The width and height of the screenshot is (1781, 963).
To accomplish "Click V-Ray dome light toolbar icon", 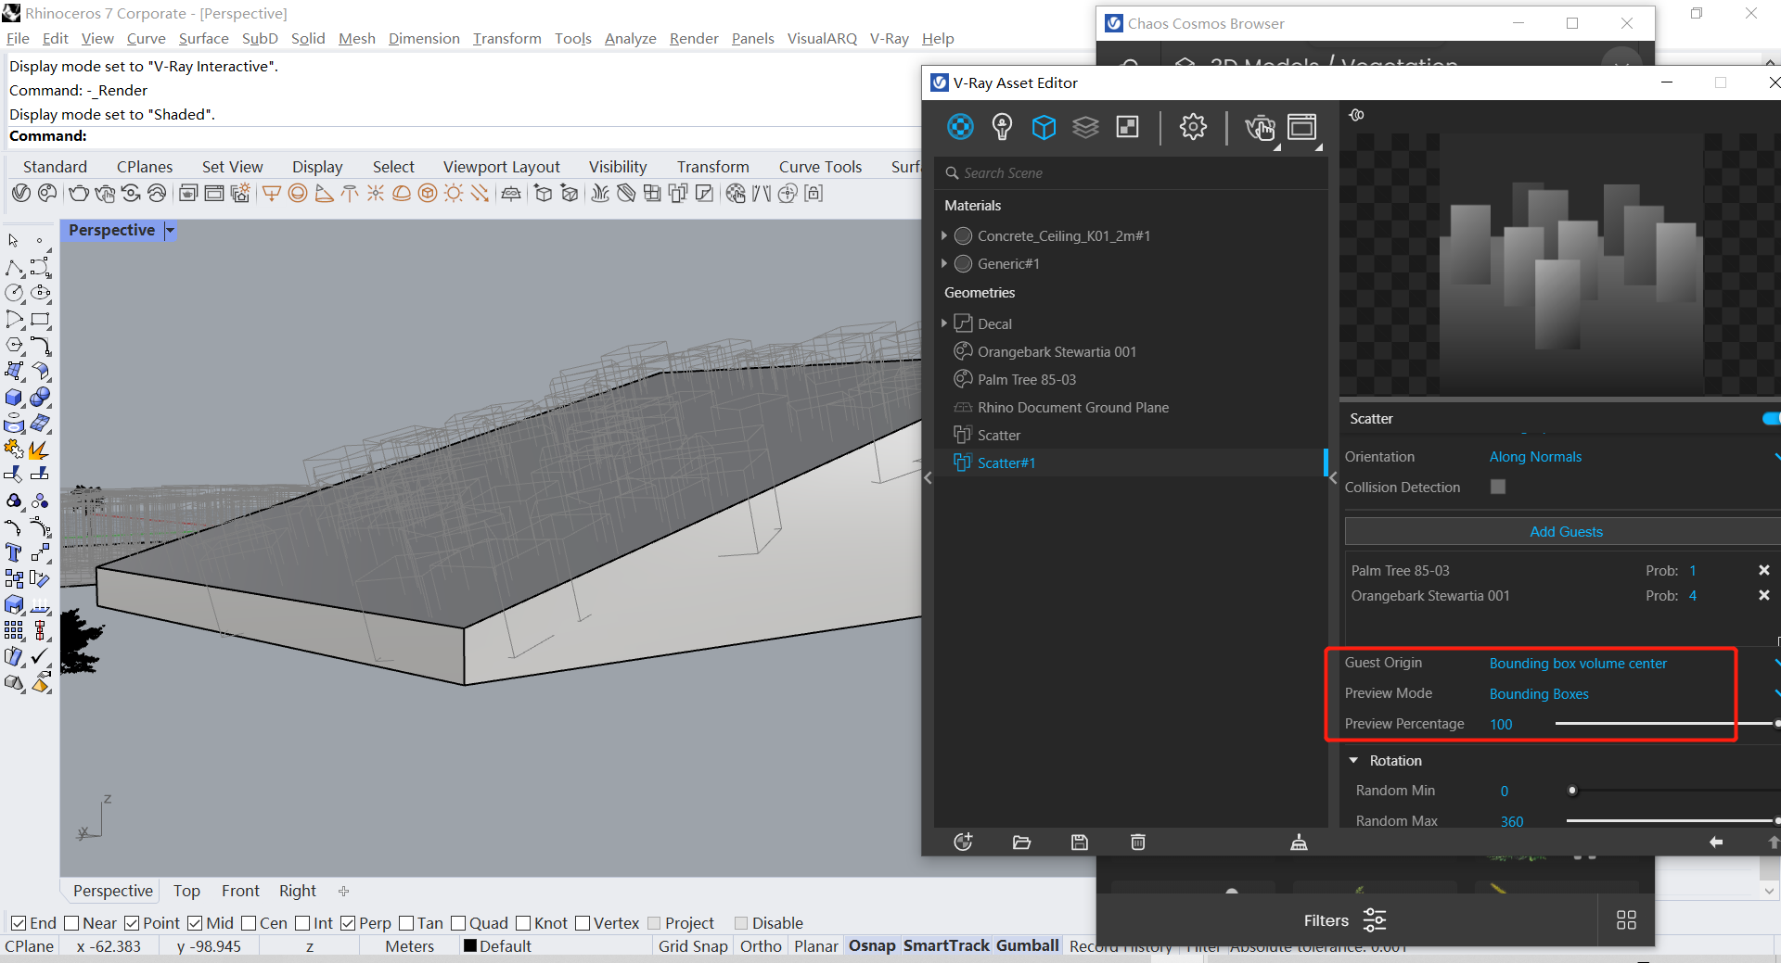I will [402, 193].
